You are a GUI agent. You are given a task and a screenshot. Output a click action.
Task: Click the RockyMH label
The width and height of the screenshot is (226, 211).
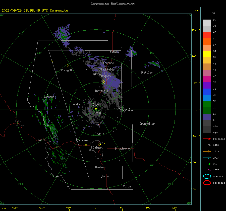[x=66, y=70]
